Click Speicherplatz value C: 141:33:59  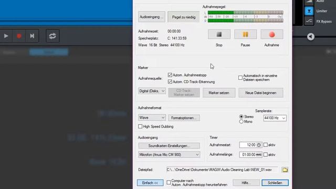[177, 38]
